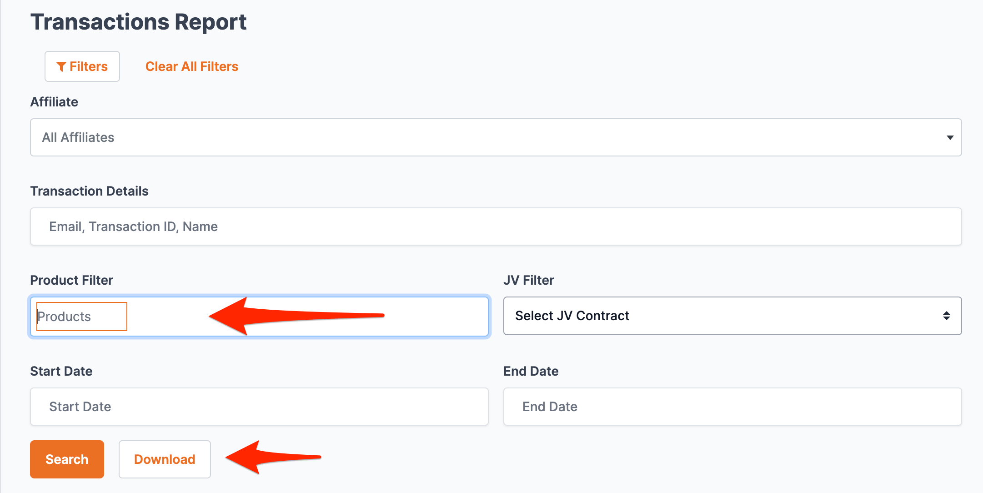
Task: Click the Affiliate field label
Action: tap(54, 102)
